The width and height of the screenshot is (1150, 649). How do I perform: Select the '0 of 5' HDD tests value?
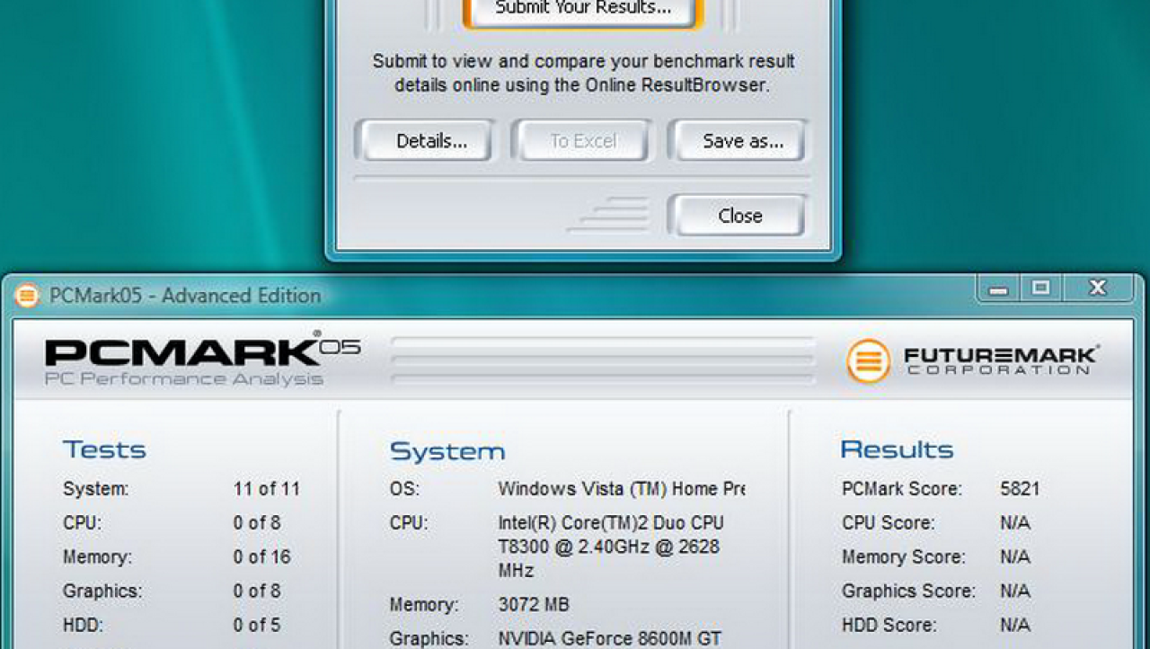[257, 626]
